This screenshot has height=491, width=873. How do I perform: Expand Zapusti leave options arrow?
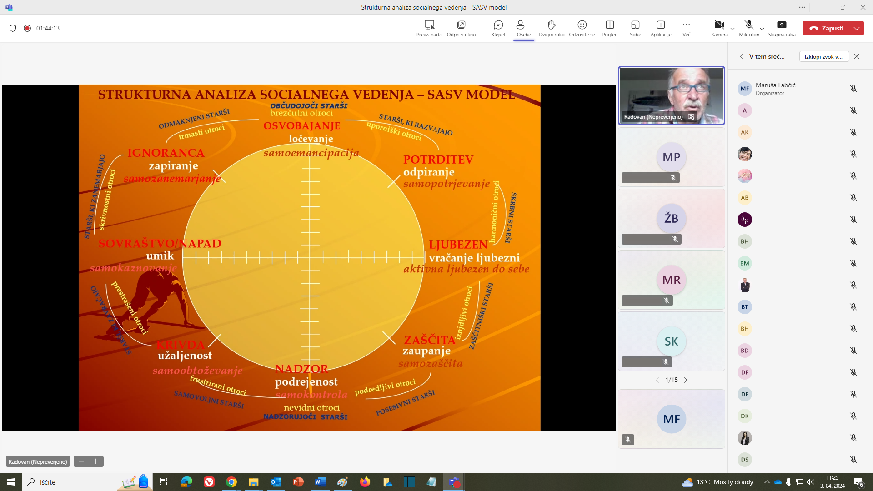pos(857,28)
